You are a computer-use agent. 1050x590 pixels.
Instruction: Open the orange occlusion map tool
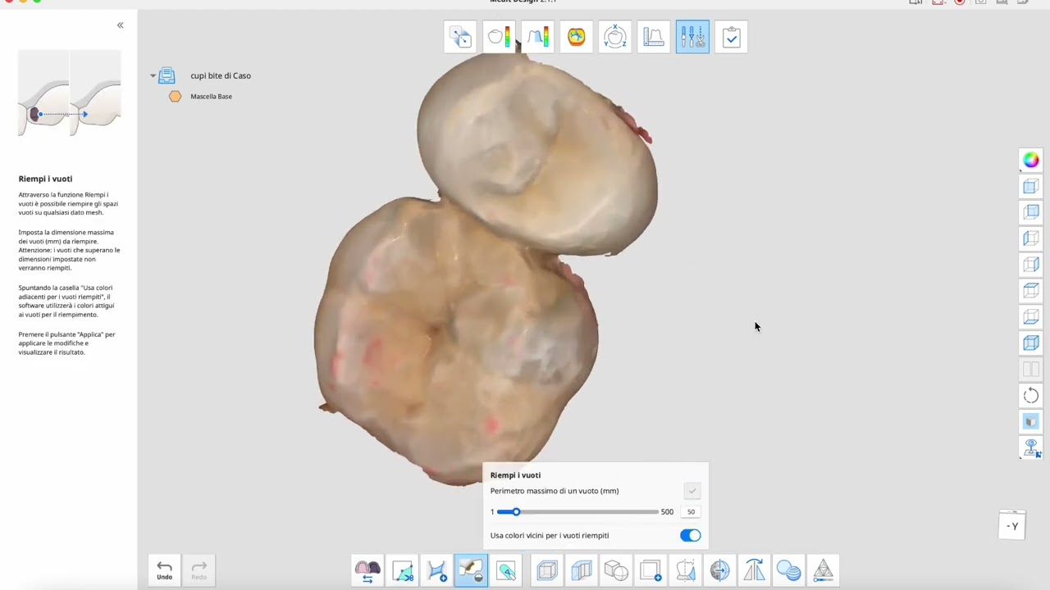[x=576, y=37]
